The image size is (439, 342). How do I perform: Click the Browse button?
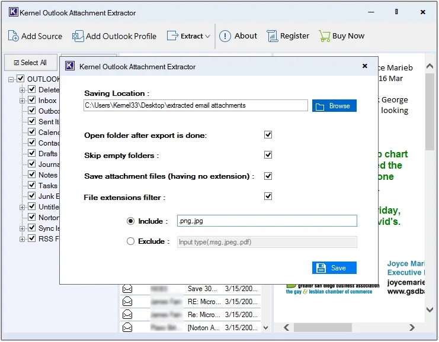click(x=334, y=106)
